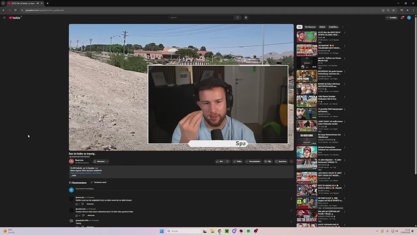Open the Reactzon channel avatar
417x235 pixels.
pos(71,161)
